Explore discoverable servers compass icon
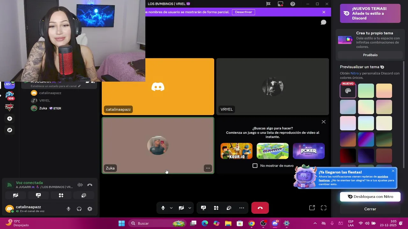 [10, 130]
